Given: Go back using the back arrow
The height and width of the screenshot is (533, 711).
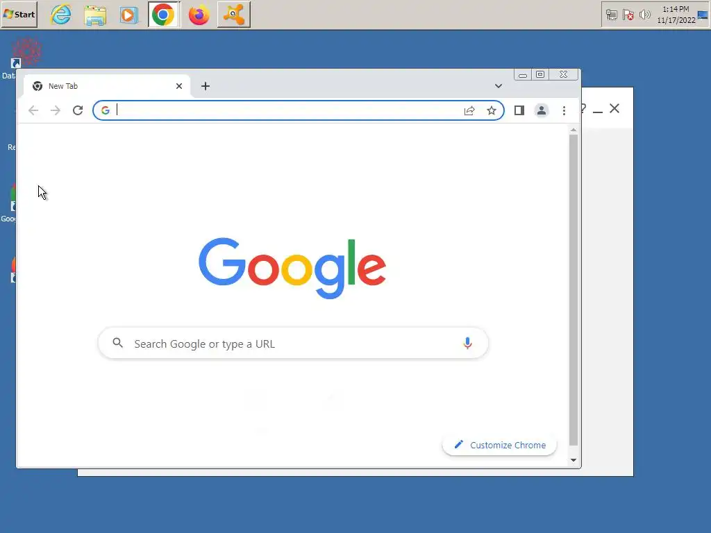Looking at the screenshot, I should pyautogui.click(x=33, y=110).
